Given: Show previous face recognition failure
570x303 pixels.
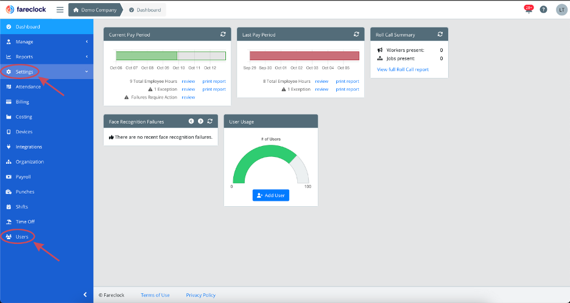Looking at the screenshot, I should (191, 121).
